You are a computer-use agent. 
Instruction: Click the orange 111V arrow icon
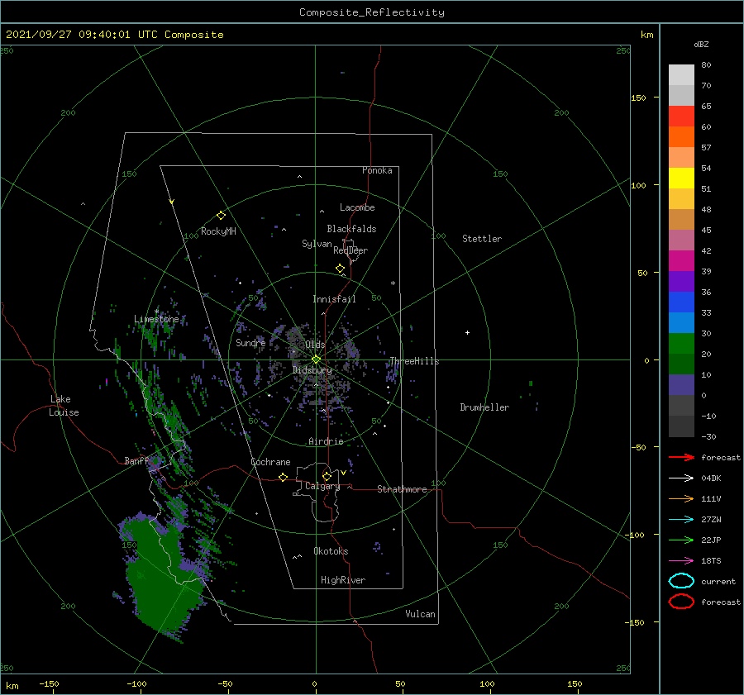(681, 498)
